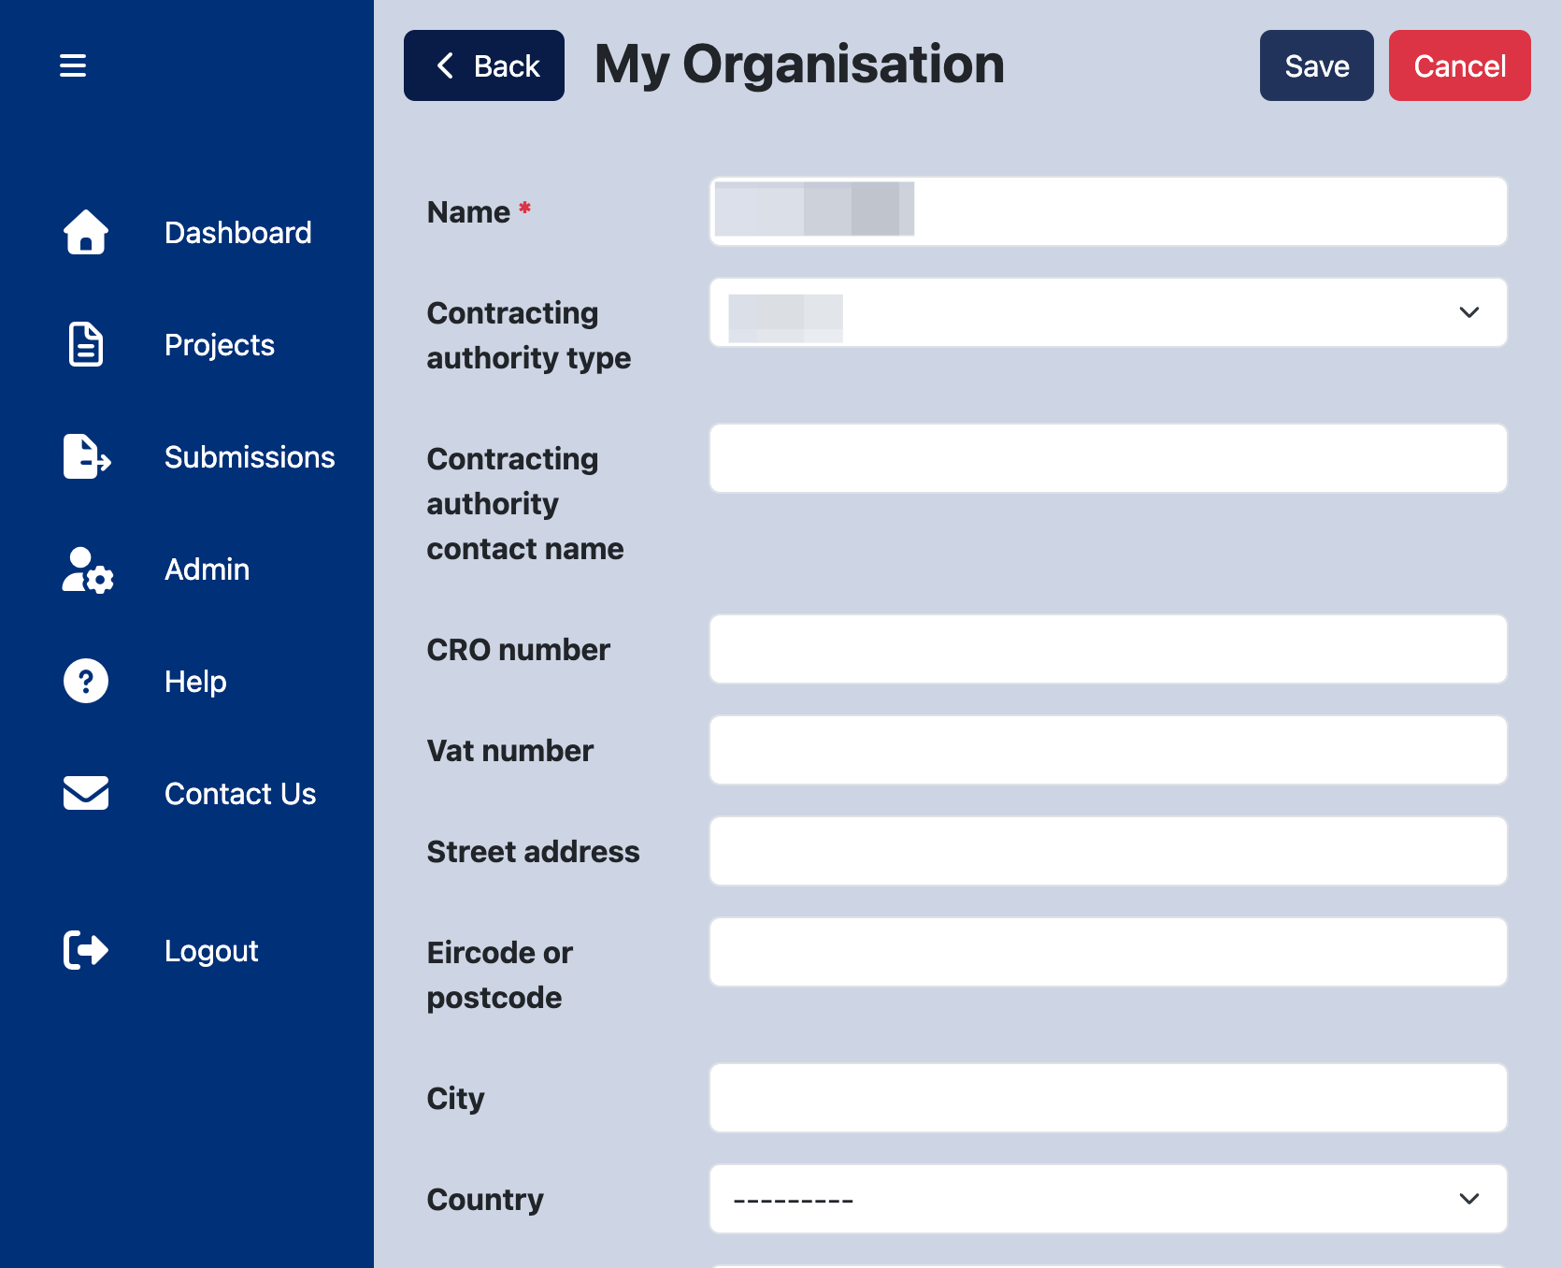Click the City input field
The image size is (1561, 1268).
point(1109,1098)
